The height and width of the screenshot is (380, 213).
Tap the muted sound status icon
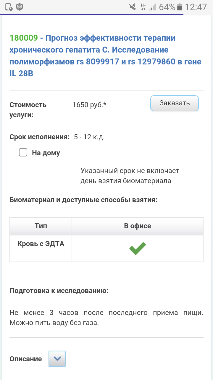click(133, 7)
